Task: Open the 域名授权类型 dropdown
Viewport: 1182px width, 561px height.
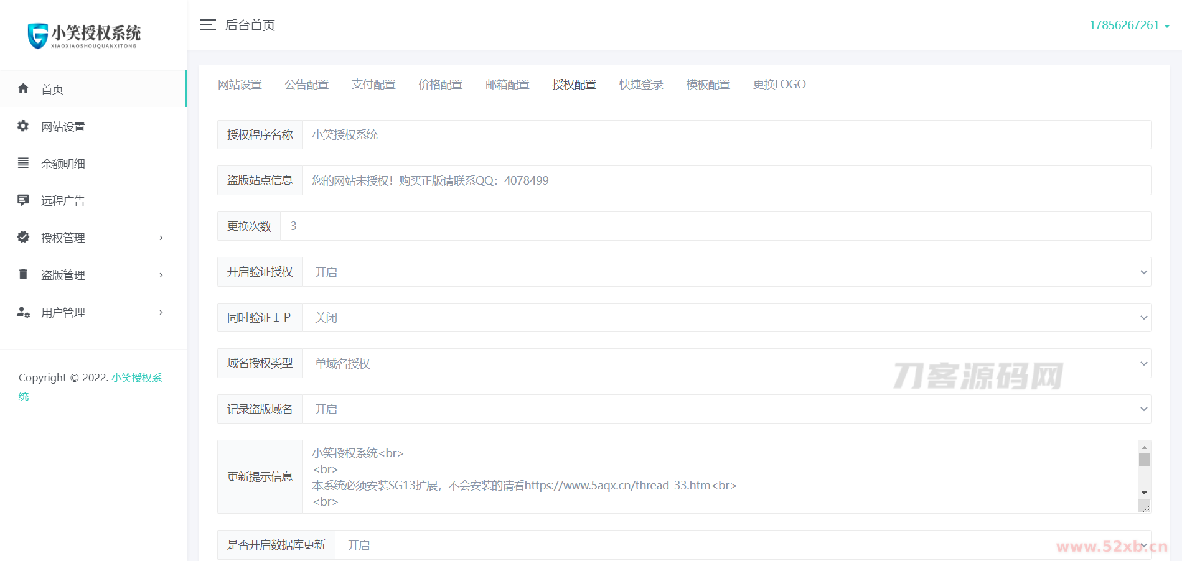Action: click(726, 363)
